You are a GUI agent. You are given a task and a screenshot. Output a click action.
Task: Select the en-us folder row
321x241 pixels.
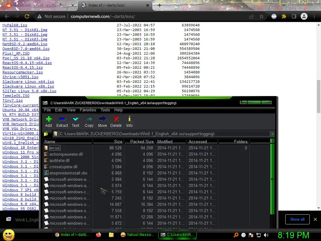tap(157, 148)
